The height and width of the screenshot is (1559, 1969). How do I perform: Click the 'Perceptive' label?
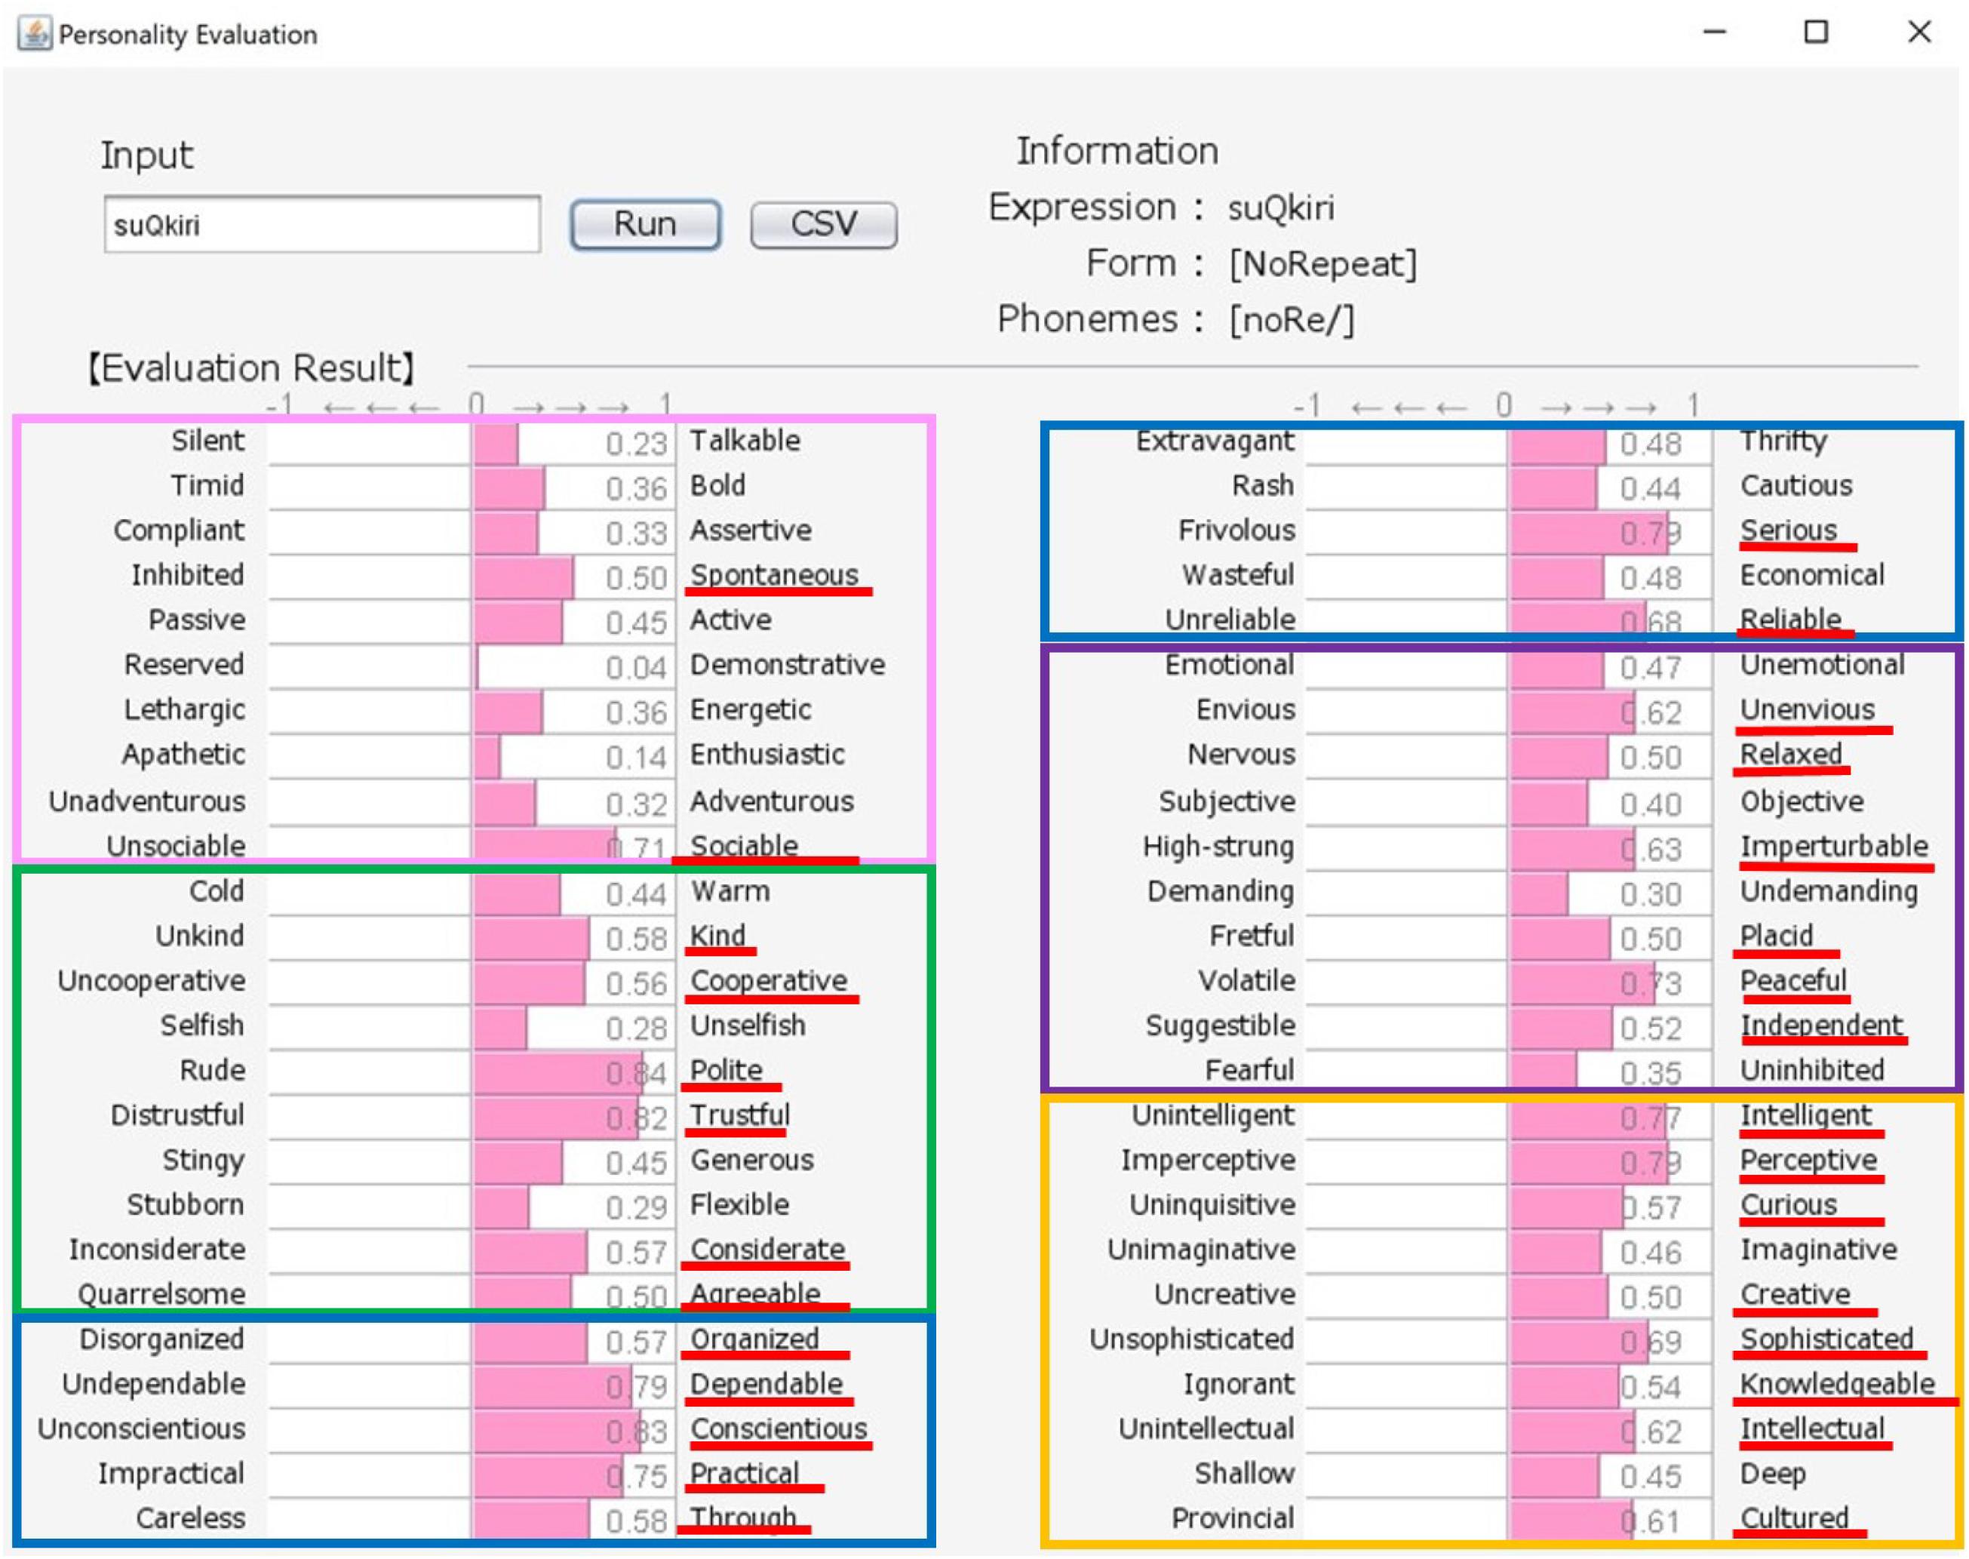[x=1808, y=1161]
